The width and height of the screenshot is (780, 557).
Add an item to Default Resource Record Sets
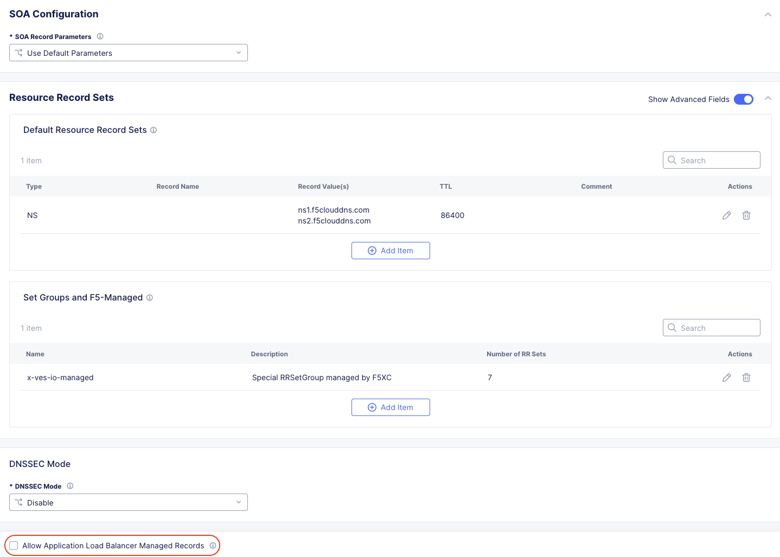[x=391, y=251]
